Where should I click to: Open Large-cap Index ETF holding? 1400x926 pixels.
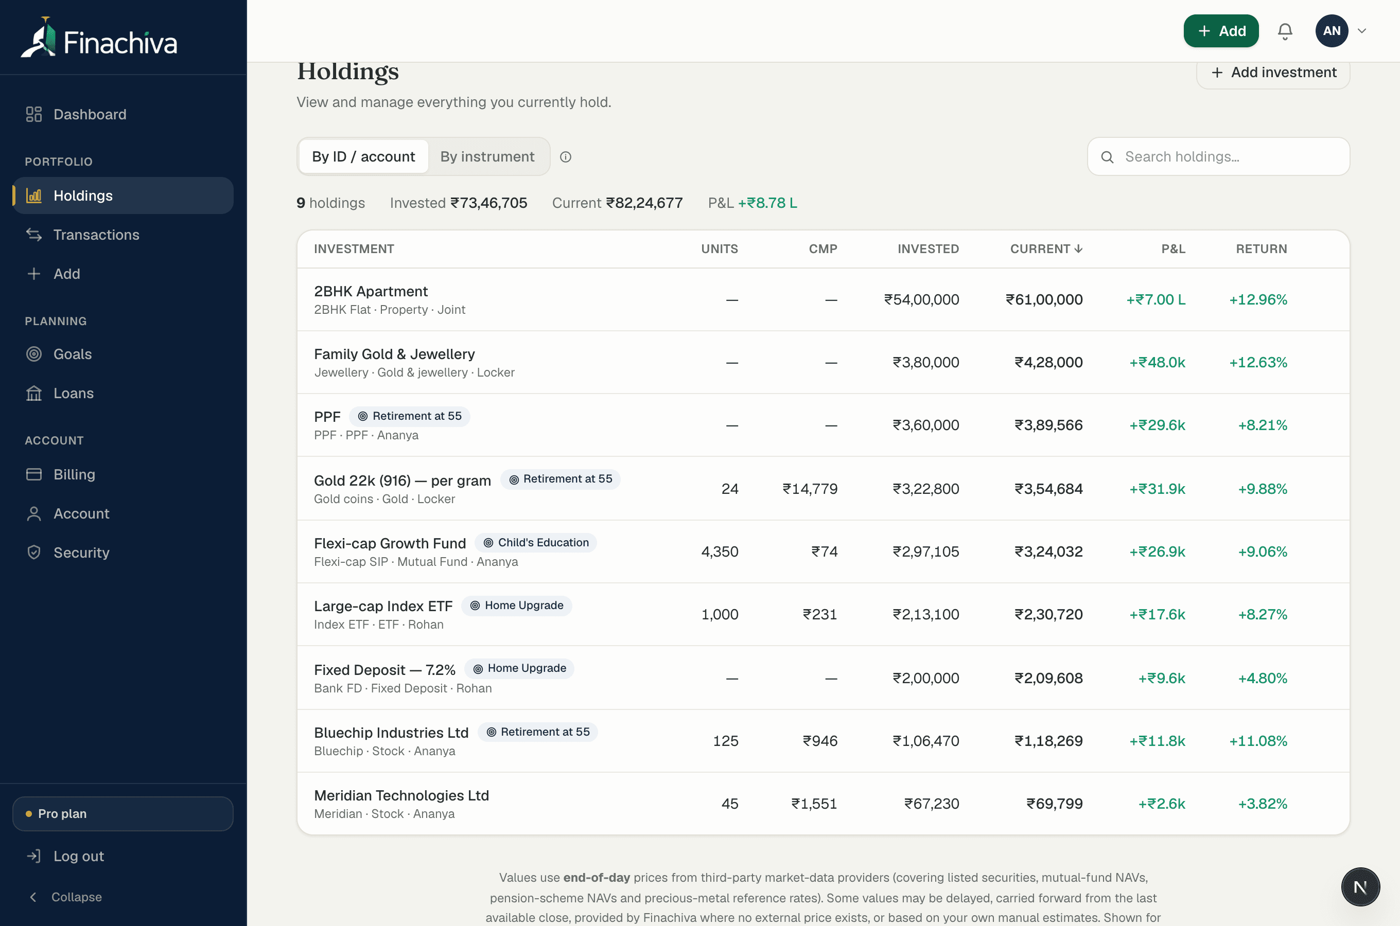tap(823, 614)
